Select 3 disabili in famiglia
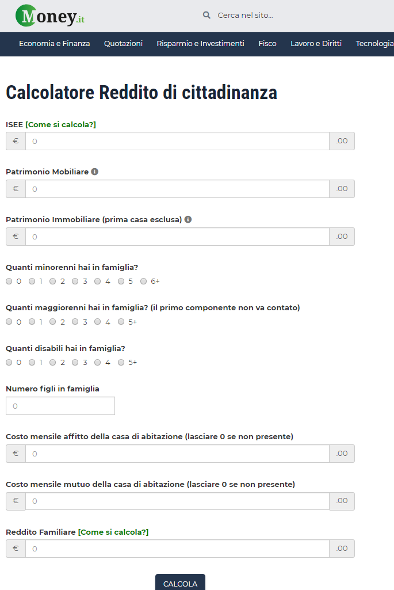This screenshot has height=590, width=394. point(75,363)
